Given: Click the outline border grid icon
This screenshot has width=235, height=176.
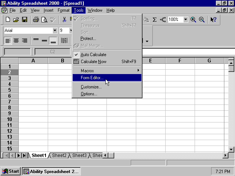Looking at the screenshot, I should click(x=64, y=40).
